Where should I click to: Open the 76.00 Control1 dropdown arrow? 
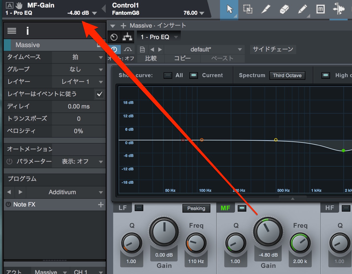(x=202, y=13)
